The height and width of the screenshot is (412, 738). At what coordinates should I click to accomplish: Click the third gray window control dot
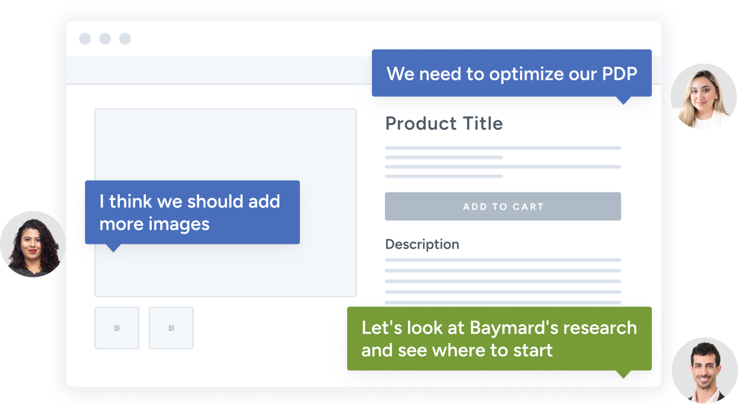tap(125, 39)
